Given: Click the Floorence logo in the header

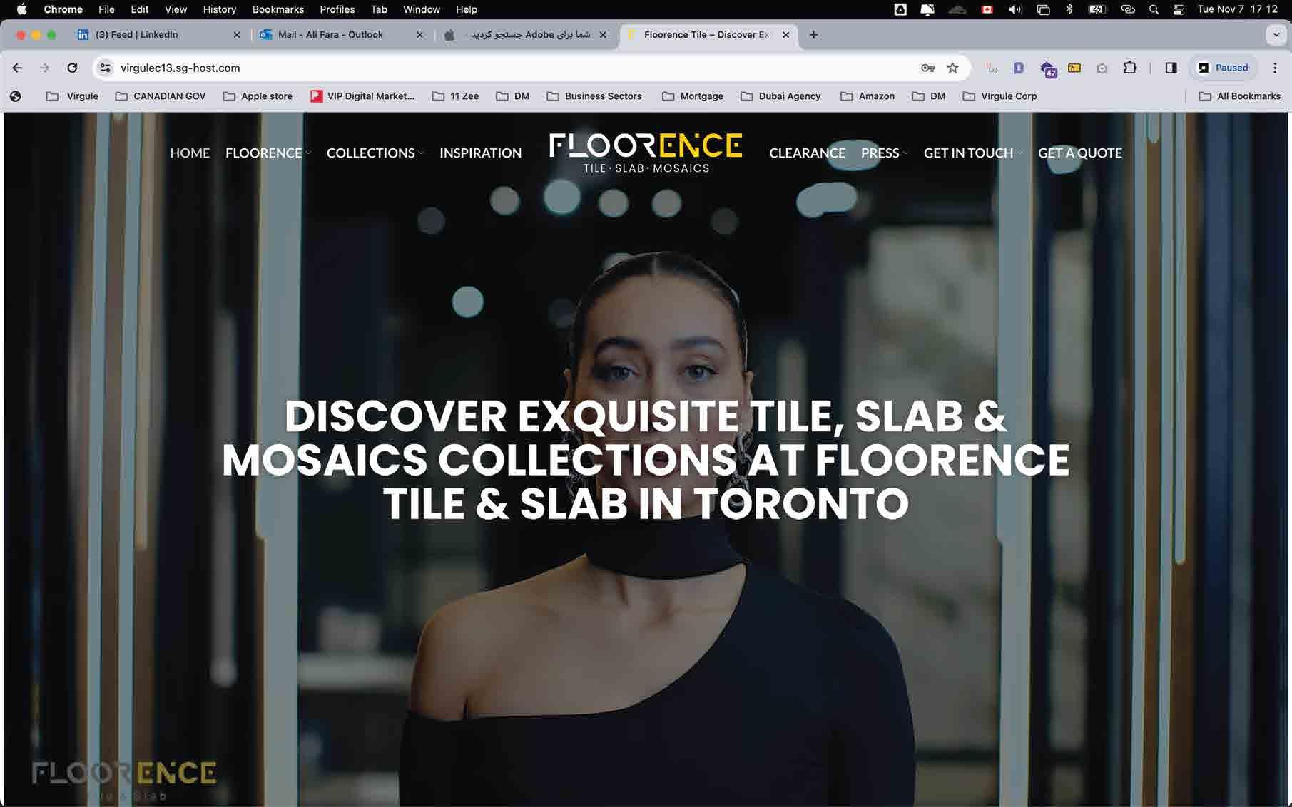Looking at the screenshot, I should point(646,153).
